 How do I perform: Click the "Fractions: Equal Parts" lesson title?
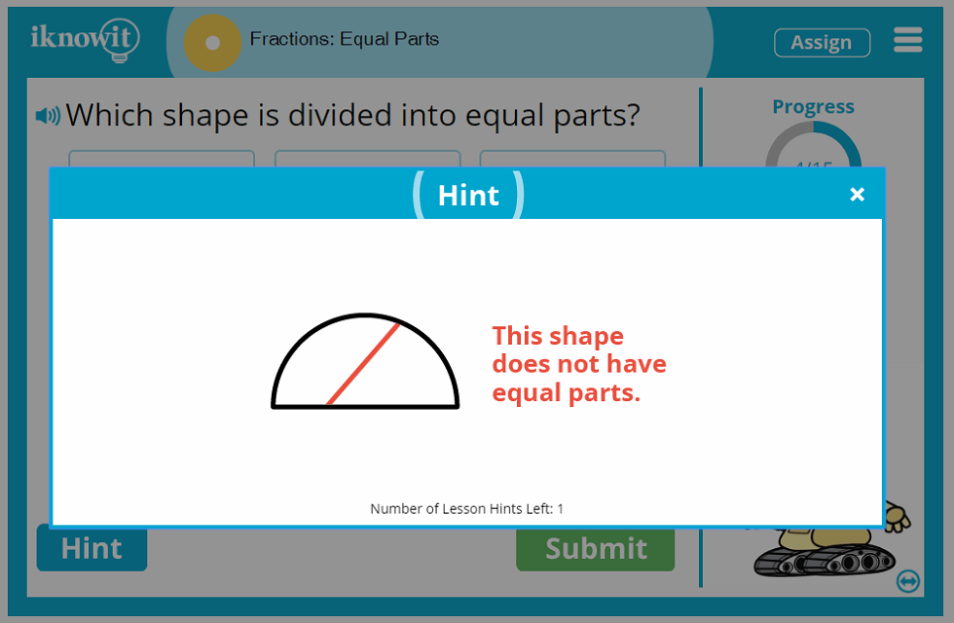(345, 40)
